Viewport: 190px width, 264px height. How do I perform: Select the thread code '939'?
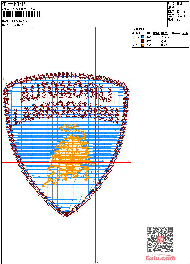click(149, 45)
